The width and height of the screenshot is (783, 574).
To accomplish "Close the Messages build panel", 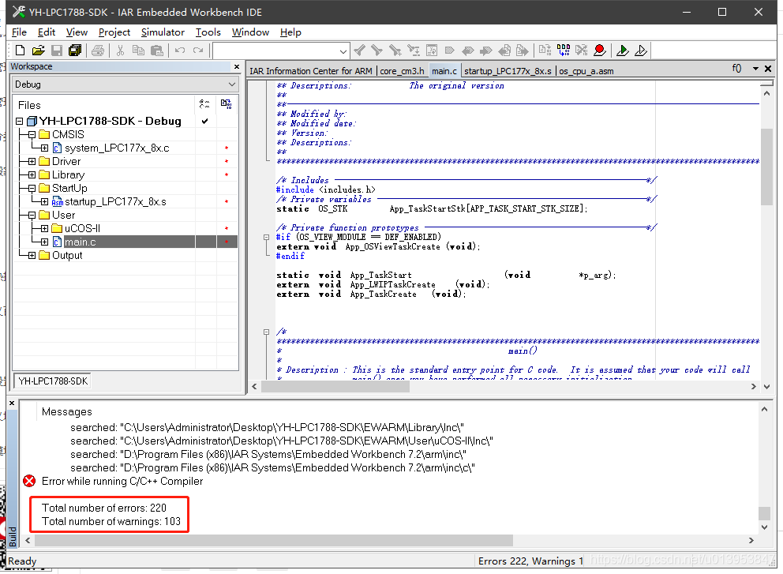I will [x=12, y=403].
